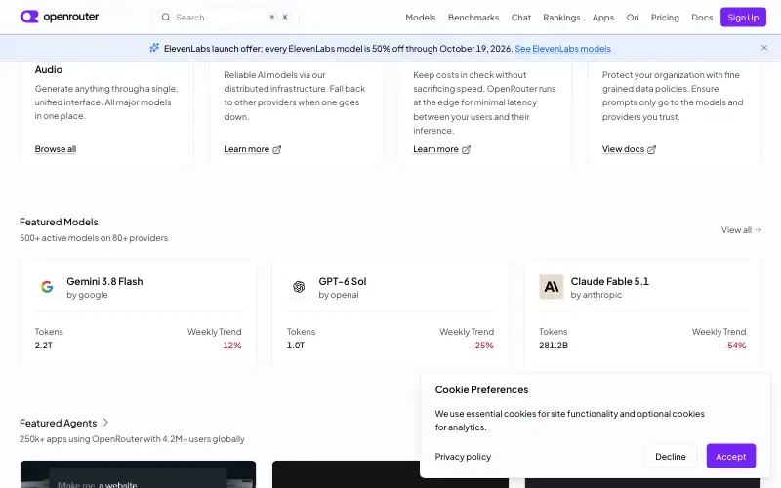Click the Sign Up button
This screenshot has height=488, width=781.
743,17
